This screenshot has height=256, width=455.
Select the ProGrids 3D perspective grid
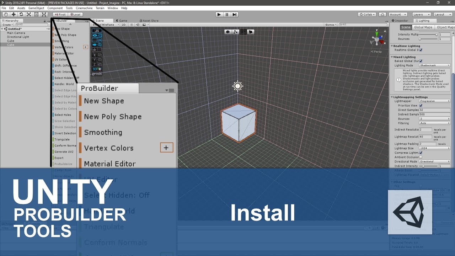[97, 69]
